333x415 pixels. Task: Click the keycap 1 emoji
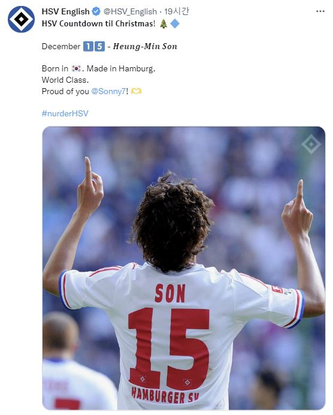[88, 46]
